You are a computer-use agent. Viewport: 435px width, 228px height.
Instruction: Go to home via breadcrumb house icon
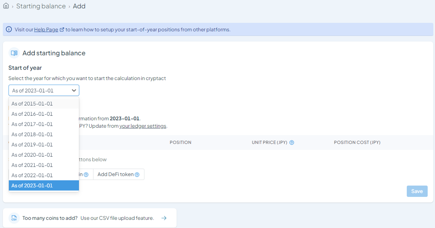point(6,6)
